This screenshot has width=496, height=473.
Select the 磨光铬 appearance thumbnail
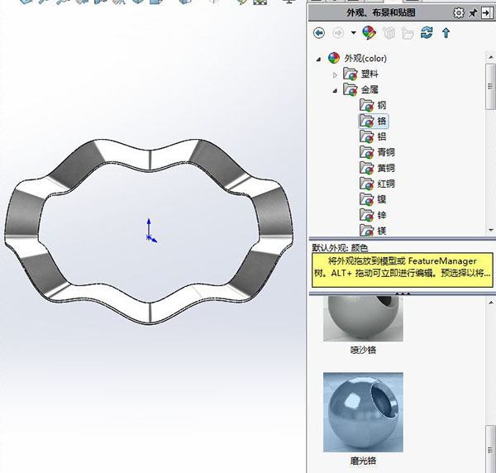click(363, 413)
